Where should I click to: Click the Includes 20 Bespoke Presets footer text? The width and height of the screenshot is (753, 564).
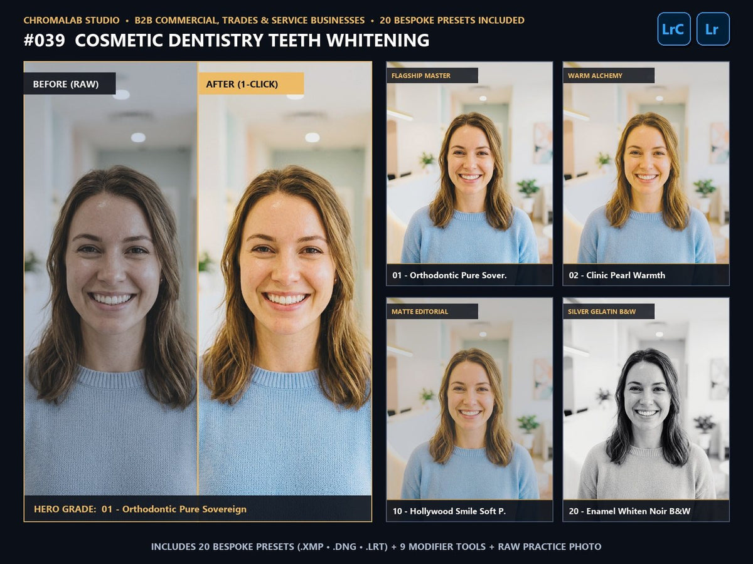coord(376,546)
